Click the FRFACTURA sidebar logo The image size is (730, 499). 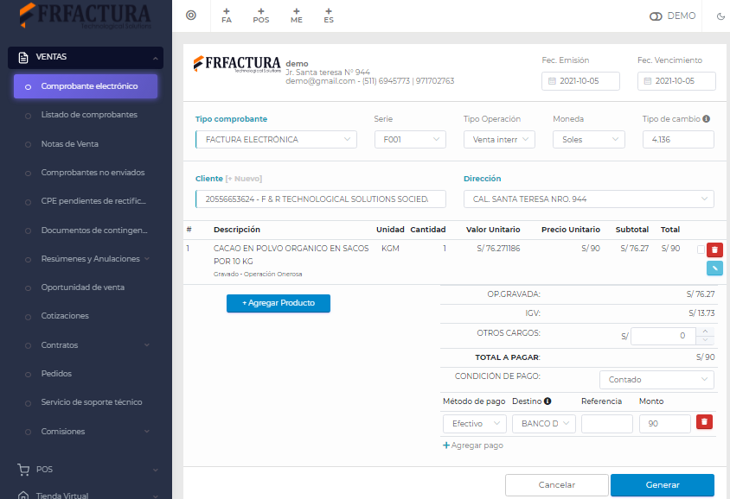pyautogui.click(x=86, y=16)
